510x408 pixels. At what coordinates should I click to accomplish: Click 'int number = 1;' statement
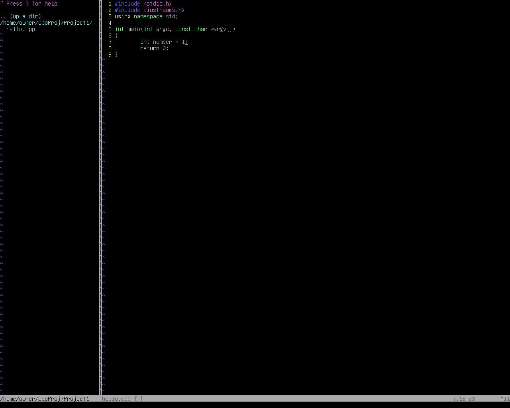(x=164, y=42)
